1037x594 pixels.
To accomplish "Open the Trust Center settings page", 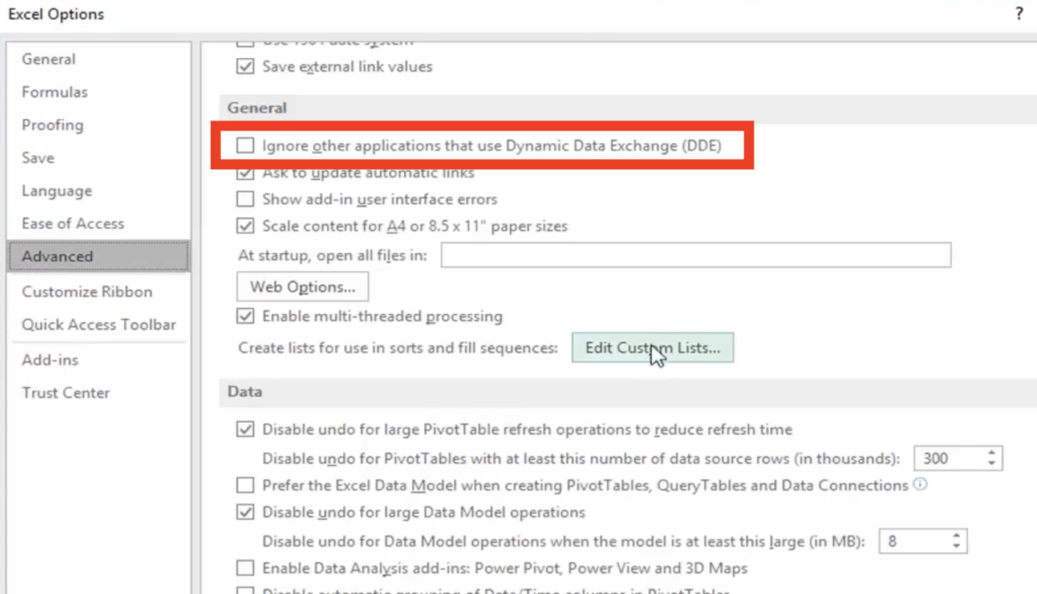I will tap(65, 392).
